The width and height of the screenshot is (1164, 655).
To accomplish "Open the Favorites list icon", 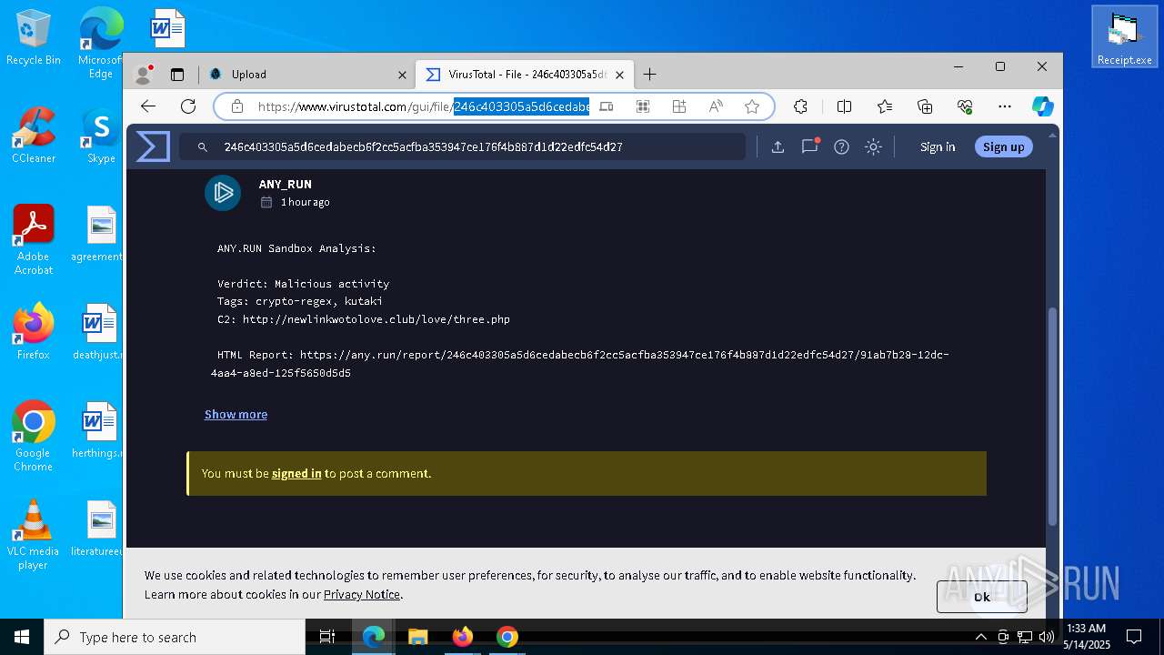I will point(885,106).
